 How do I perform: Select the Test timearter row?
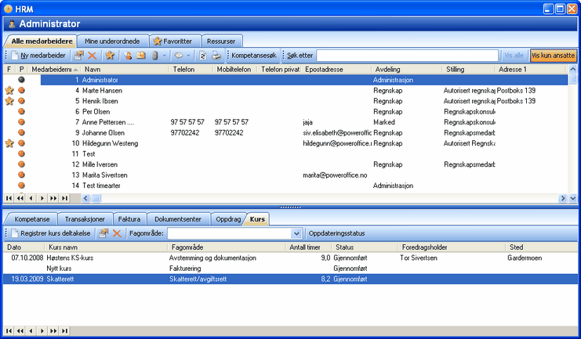click(x=285, y=186)
